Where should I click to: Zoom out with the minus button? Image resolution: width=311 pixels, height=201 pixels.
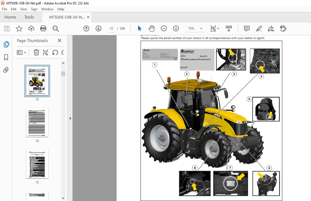[x=164, y=29]
